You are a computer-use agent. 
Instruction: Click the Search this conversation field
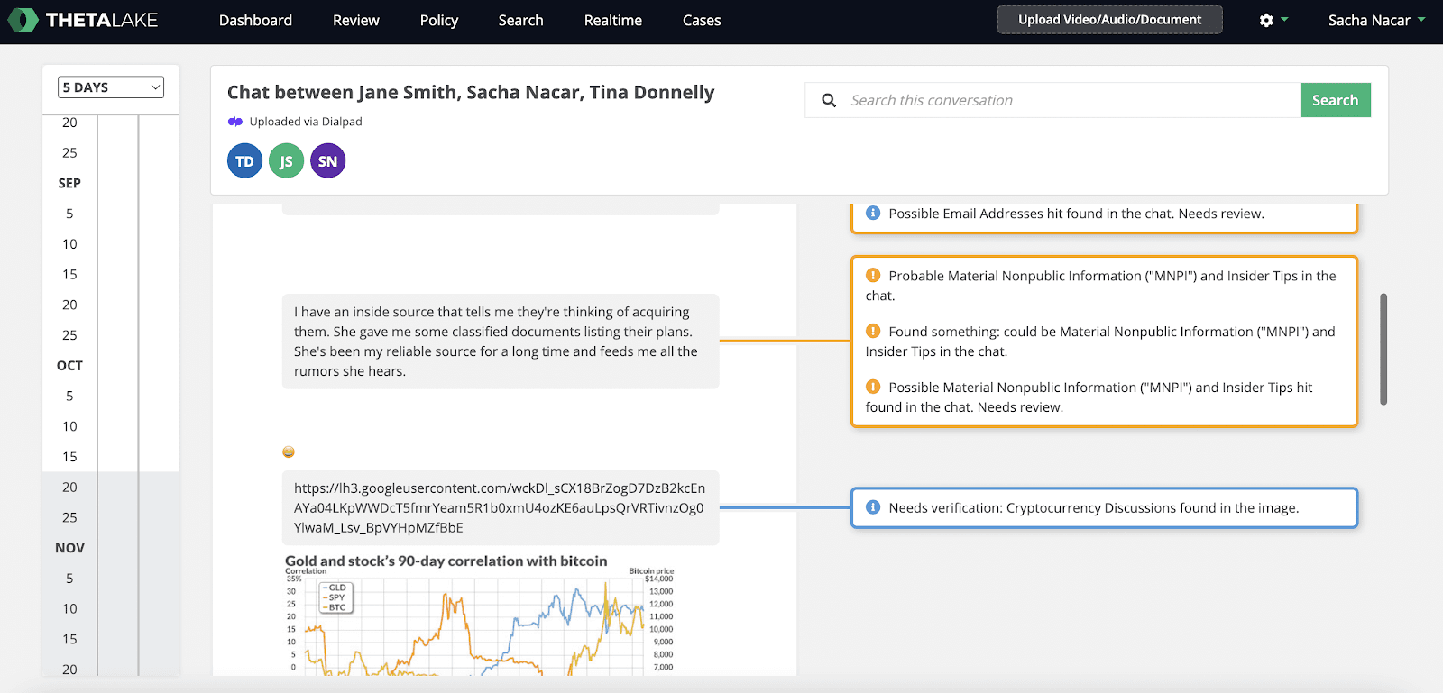tap(1069, 100)
